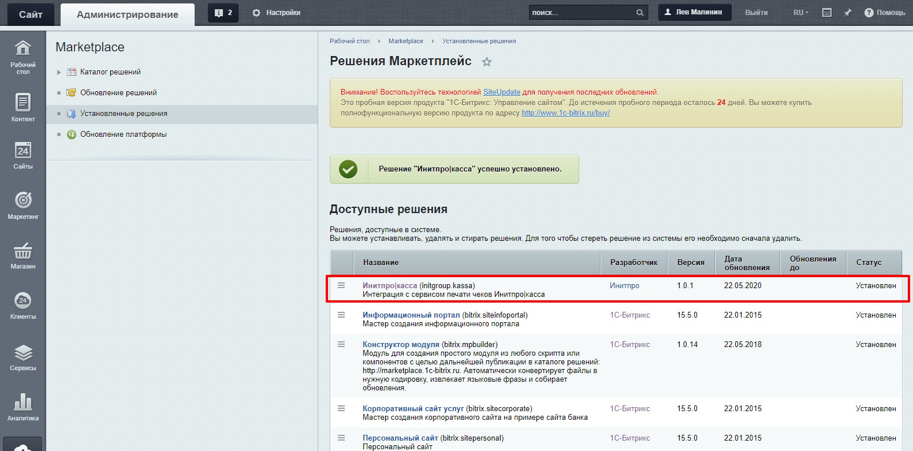Expand the Каталог решений tree node
Image resolution: width=913 pixels, height=451 pixels.
59,72
